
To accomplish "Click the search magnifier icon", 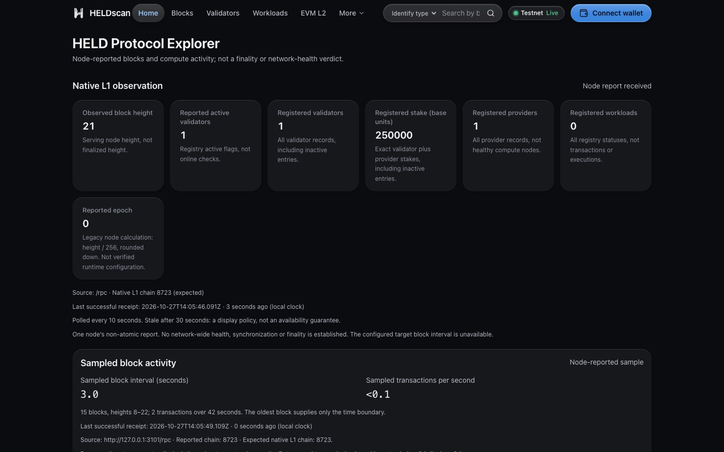I will click(491, 13).
